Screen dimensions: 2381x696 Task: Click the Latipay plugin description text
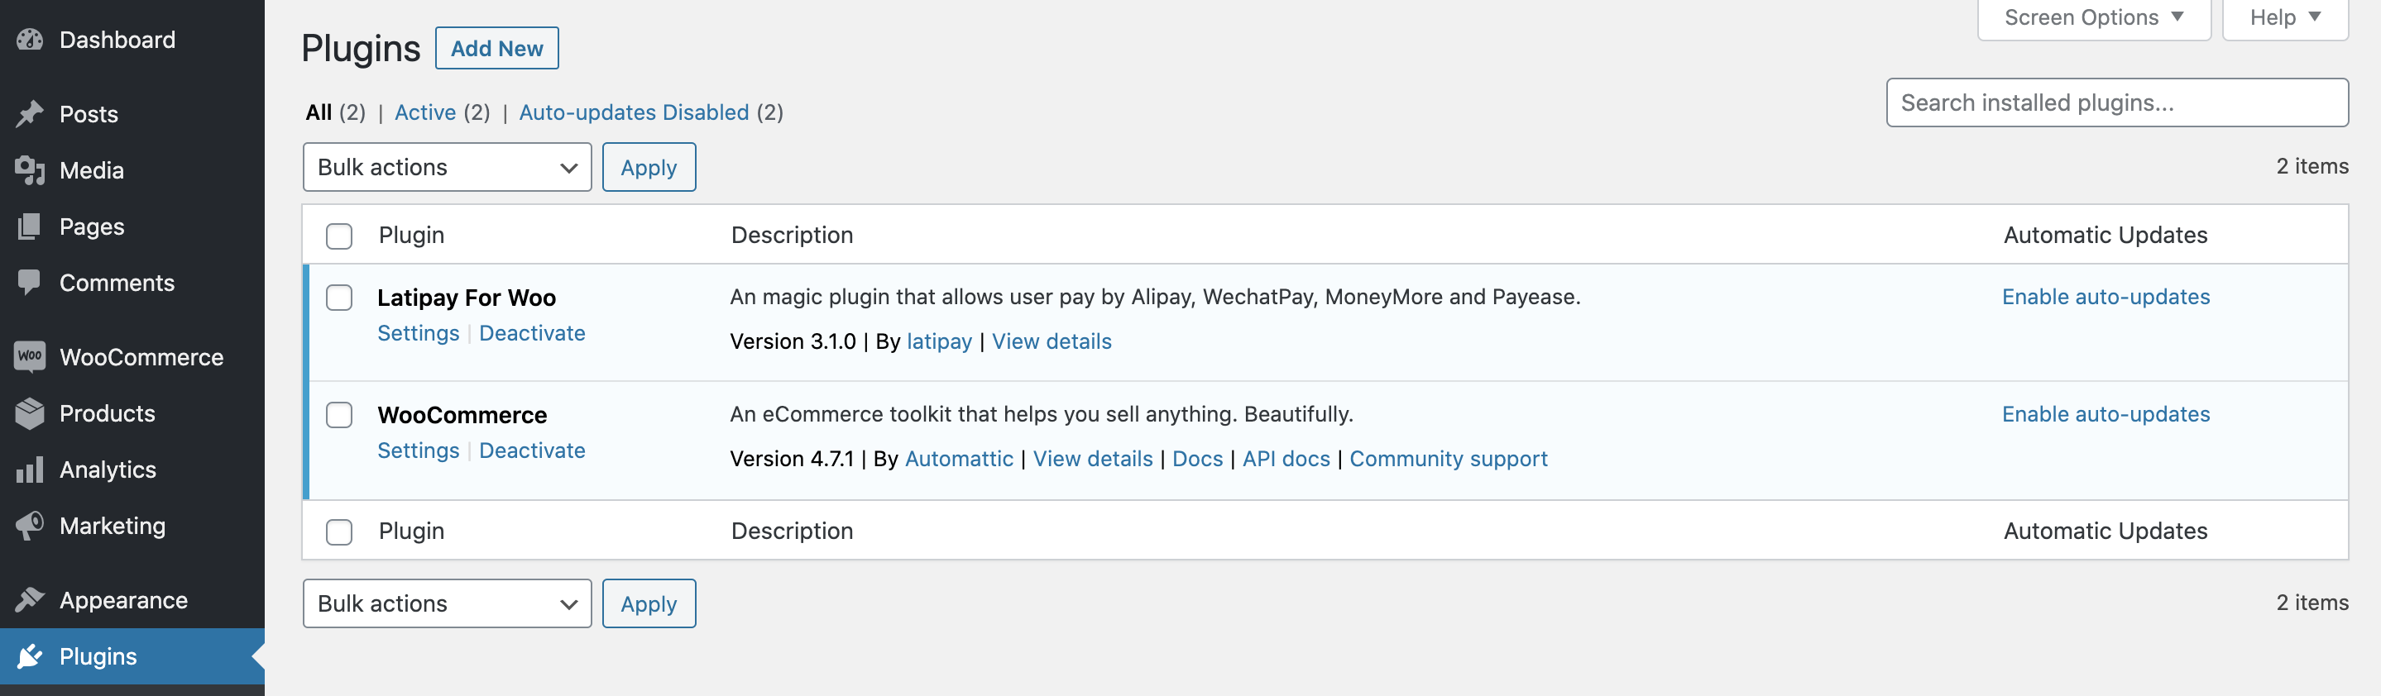1156,298
